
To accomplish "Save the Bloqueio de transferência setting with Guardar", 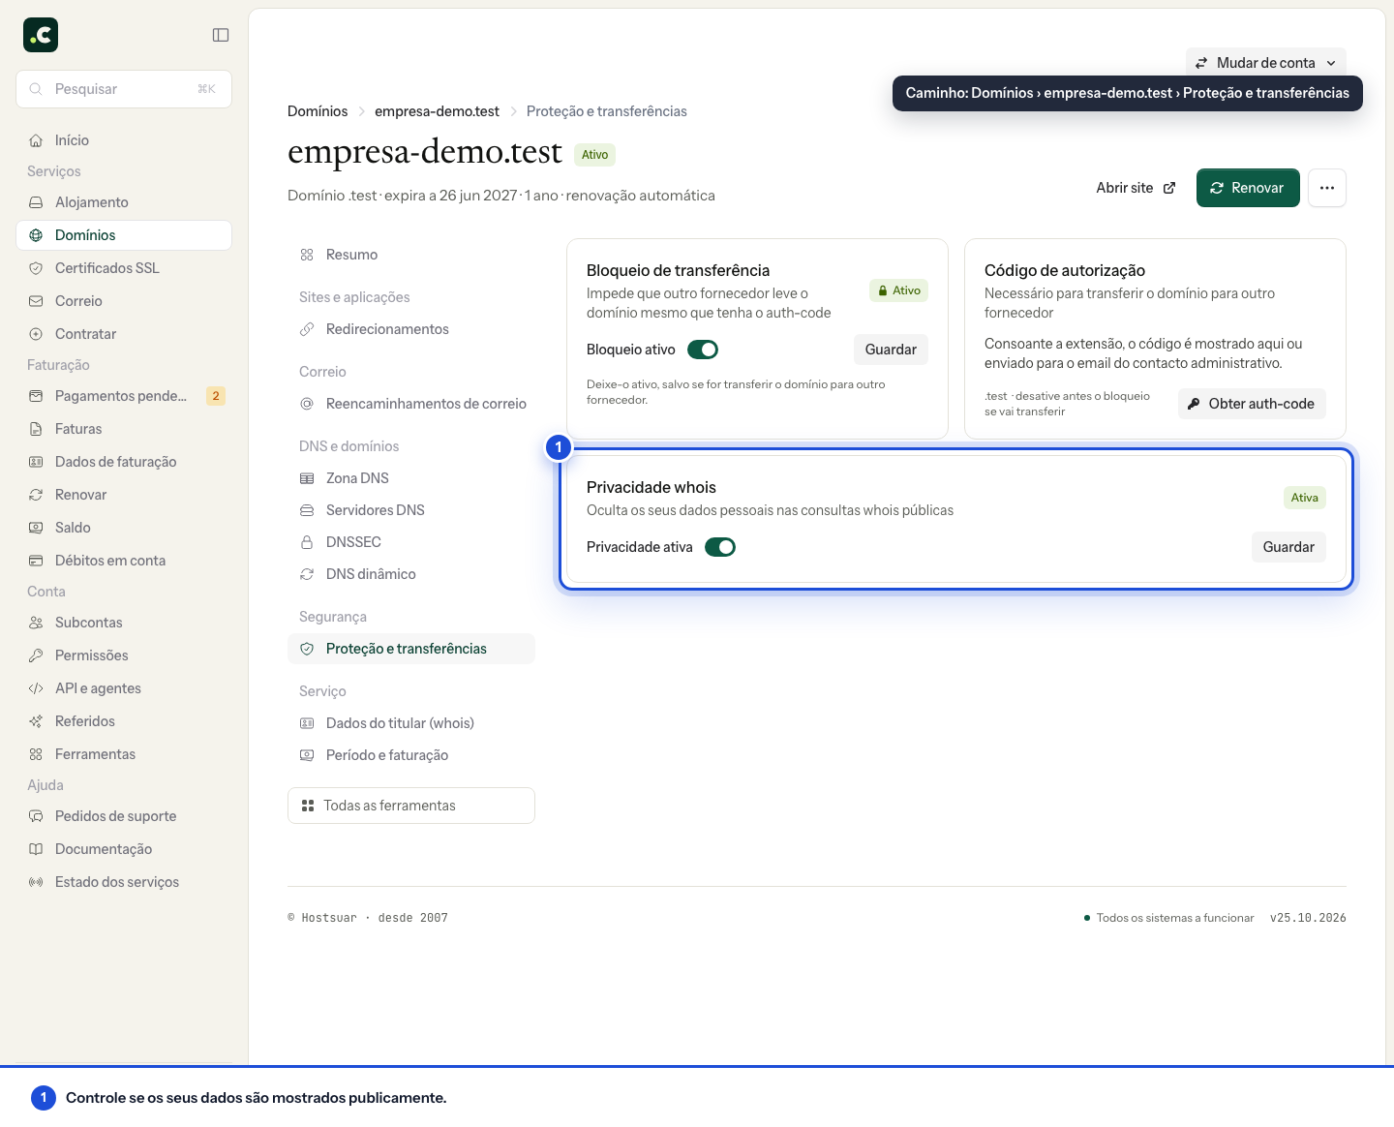I will (891, 350).
